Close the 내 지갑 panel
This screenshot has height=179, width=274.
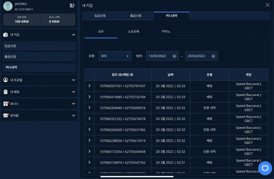click(x=267, y=5)
